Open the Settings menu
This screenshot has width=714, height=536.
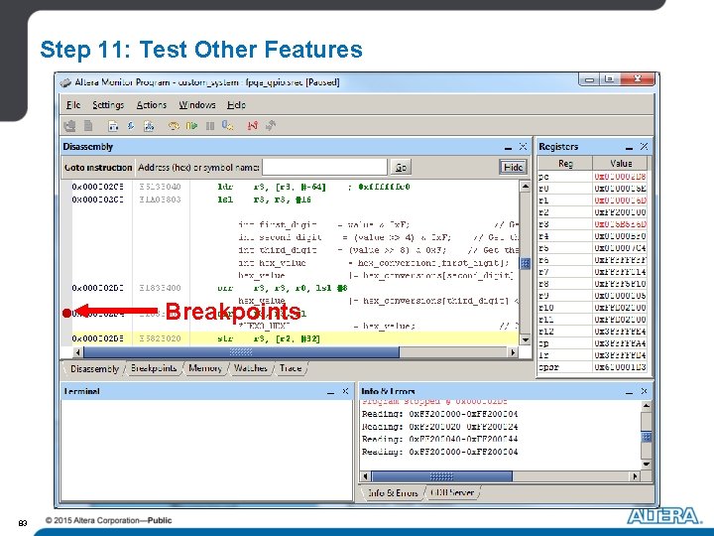point(108,105)
